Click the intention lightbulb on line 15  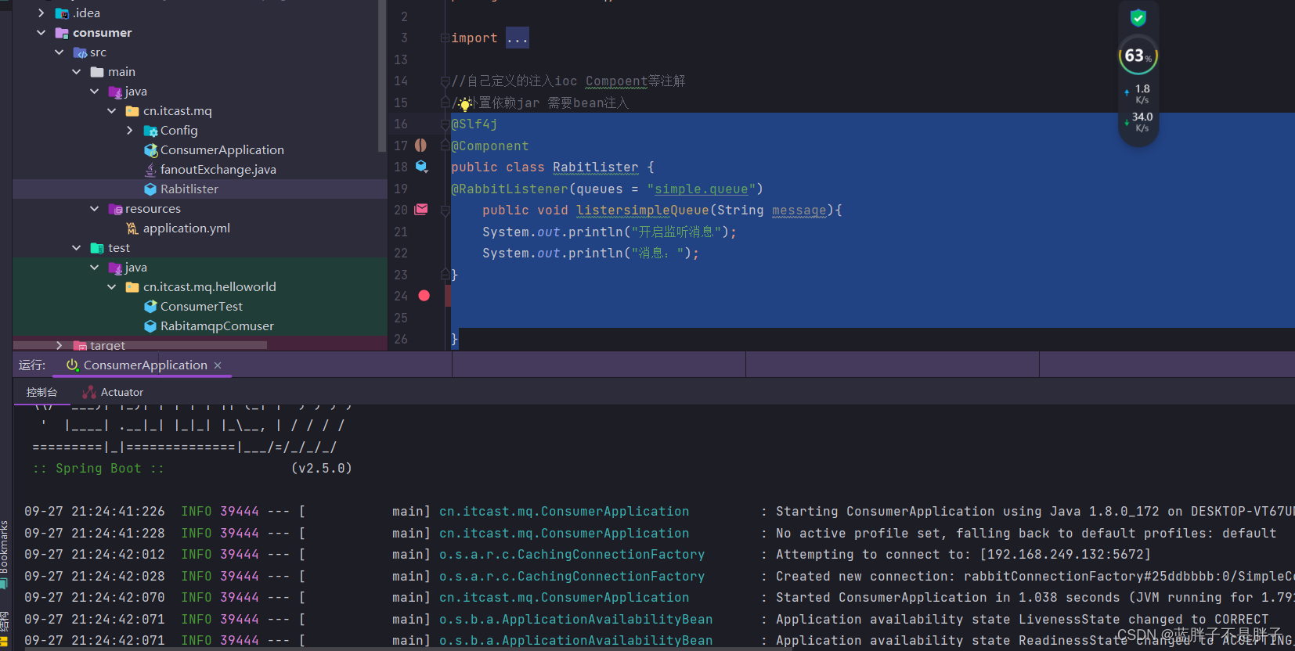coord(465,104)
